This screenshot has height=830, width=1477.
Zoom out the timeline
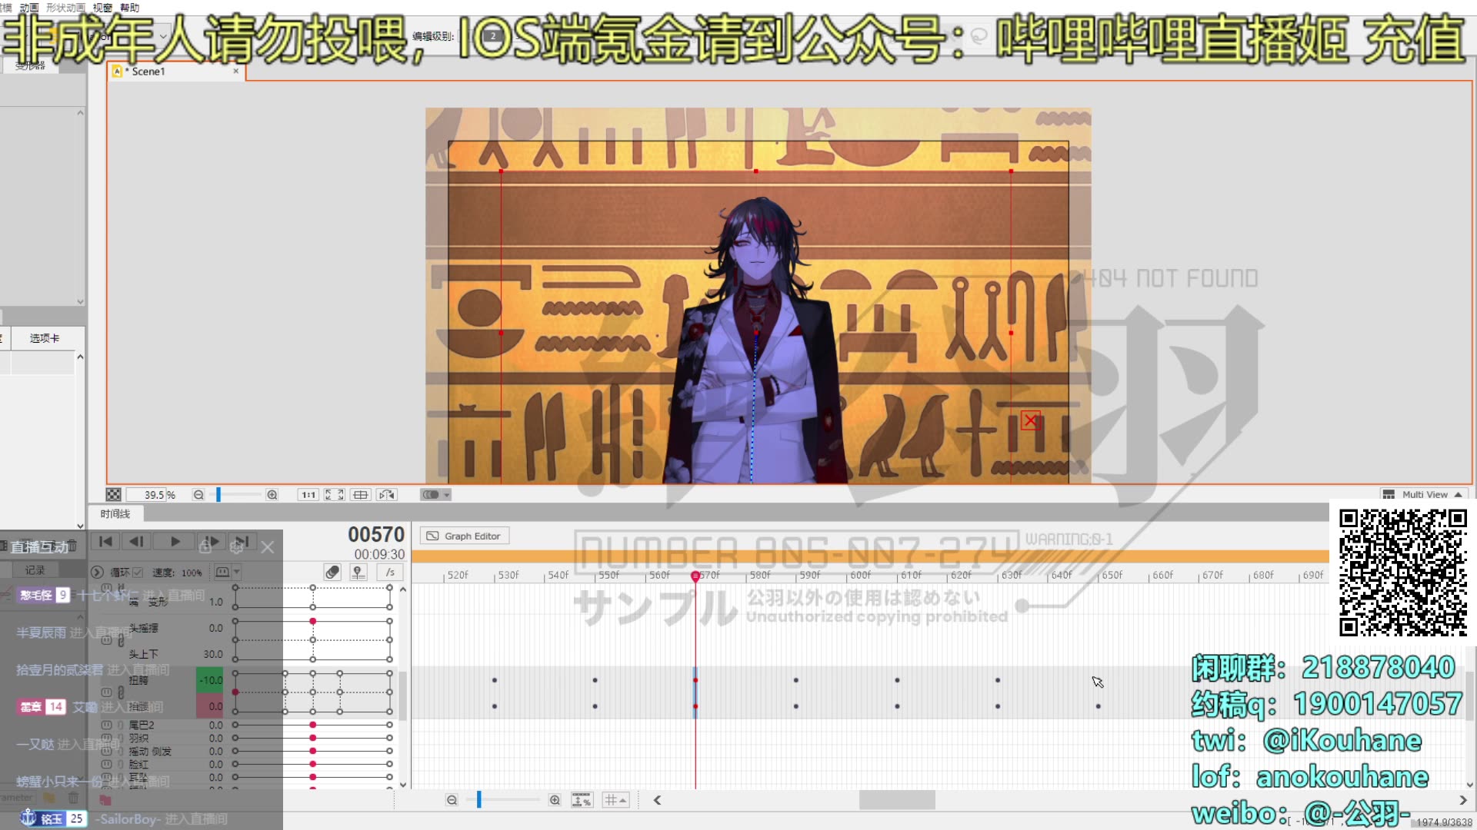coord(452,800)
